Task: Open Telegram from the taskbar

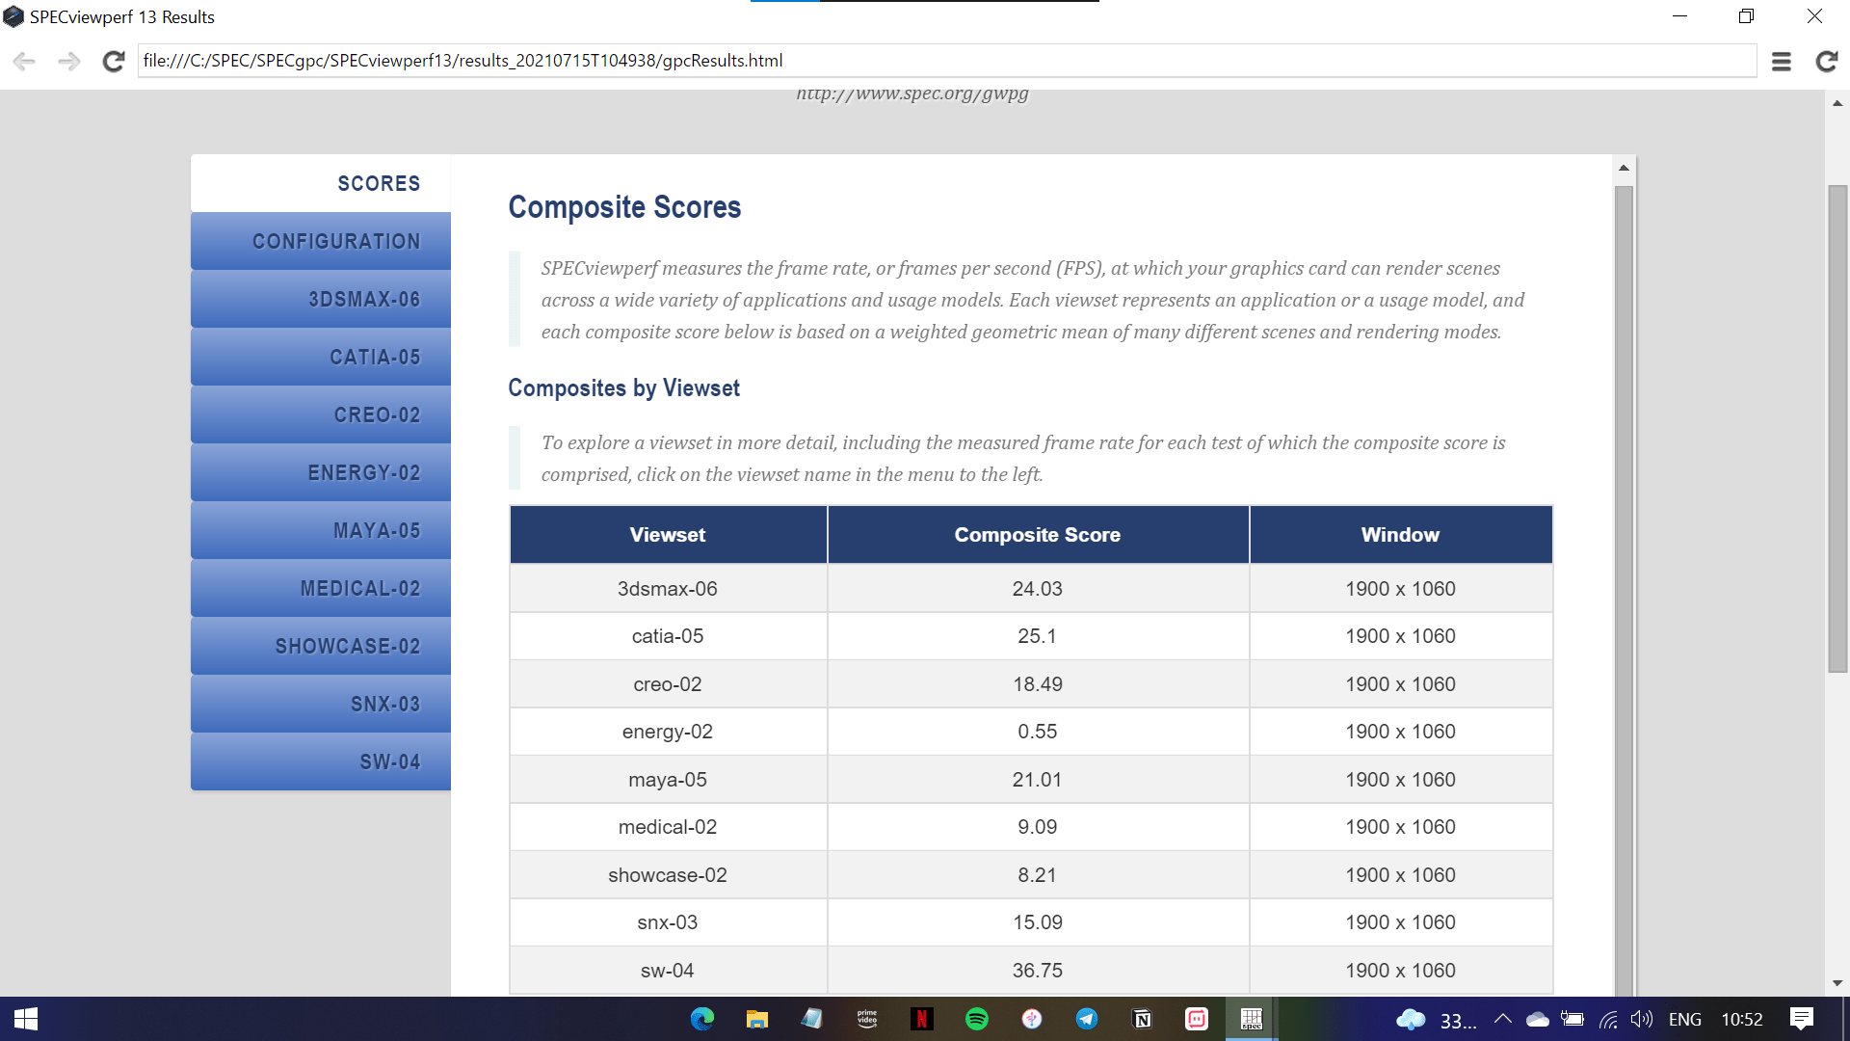Action: pos(1086,1019)
